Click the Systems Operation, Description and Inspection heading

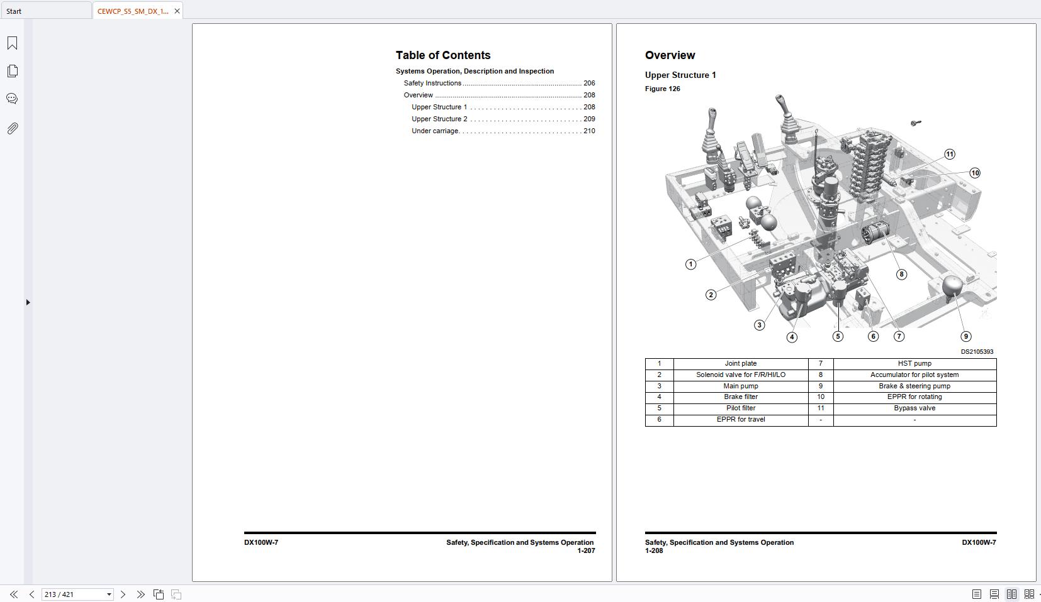475,71
